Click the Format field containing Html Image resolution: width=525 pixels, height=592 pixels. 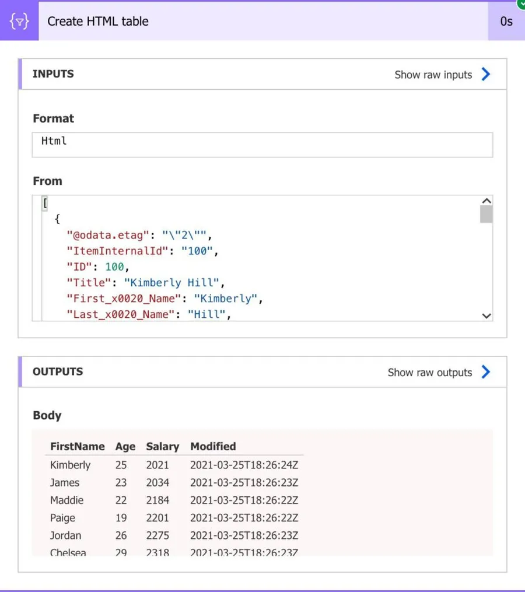click(x=262, y=144)
